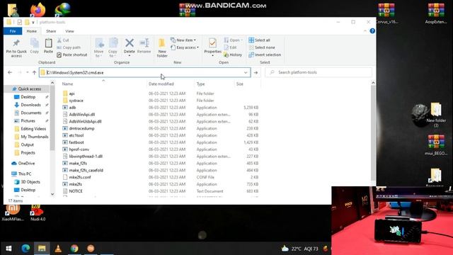Open the weather 22°C taskbar widget

pyautogui.click(x=299, y=249)
